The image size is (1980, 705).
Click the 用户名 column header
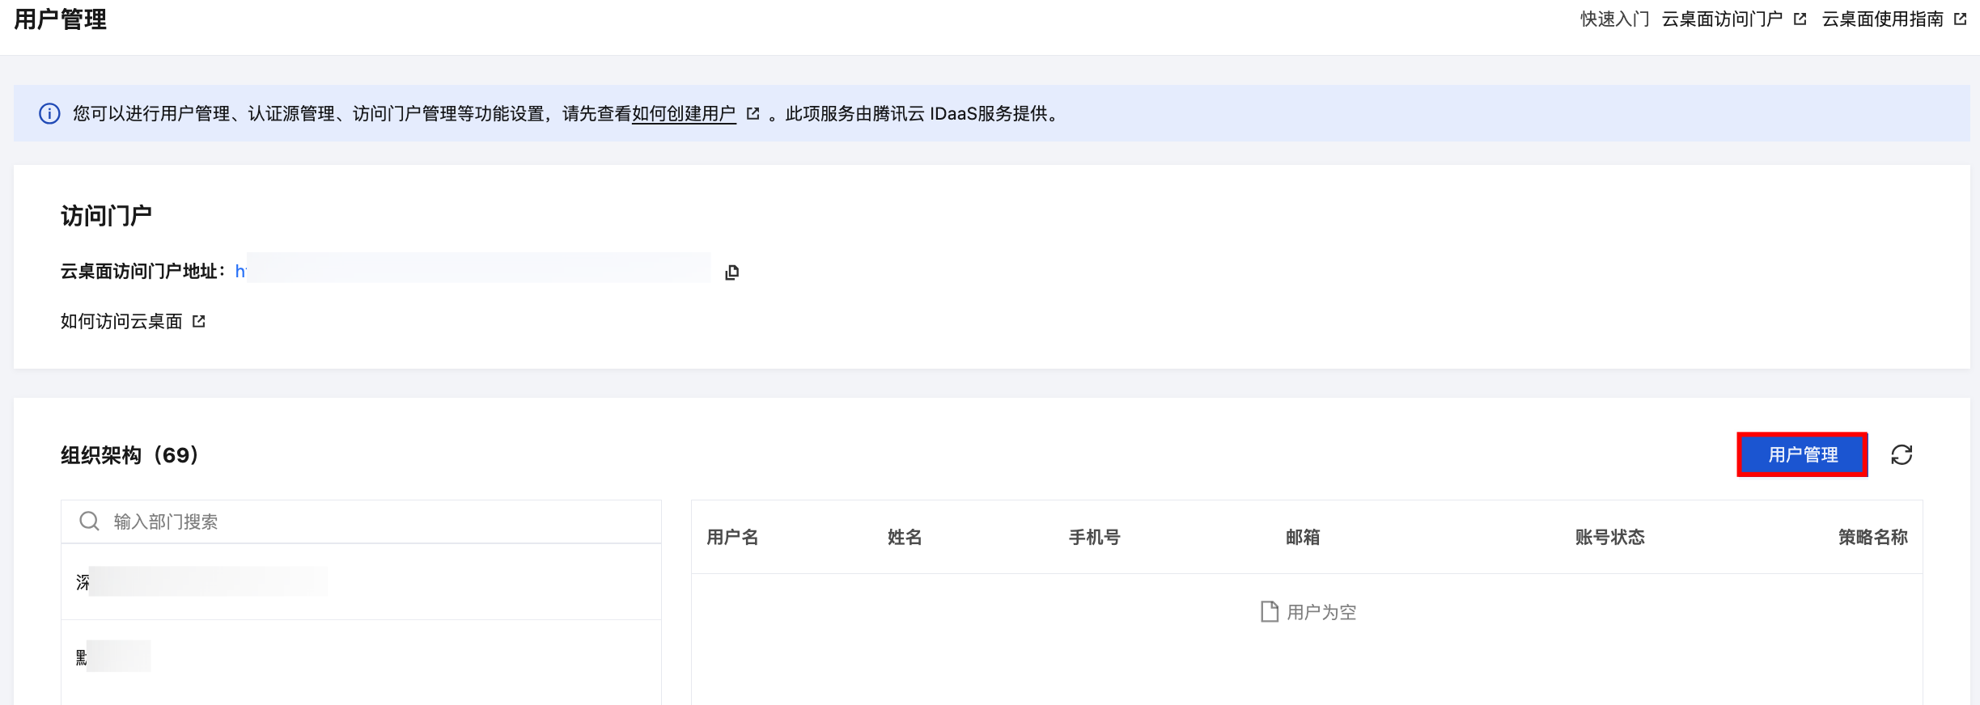(732, 537)
